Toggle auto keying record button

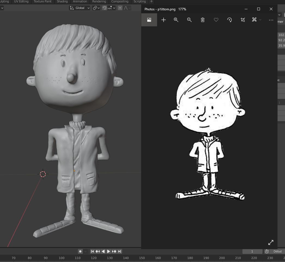80,251
